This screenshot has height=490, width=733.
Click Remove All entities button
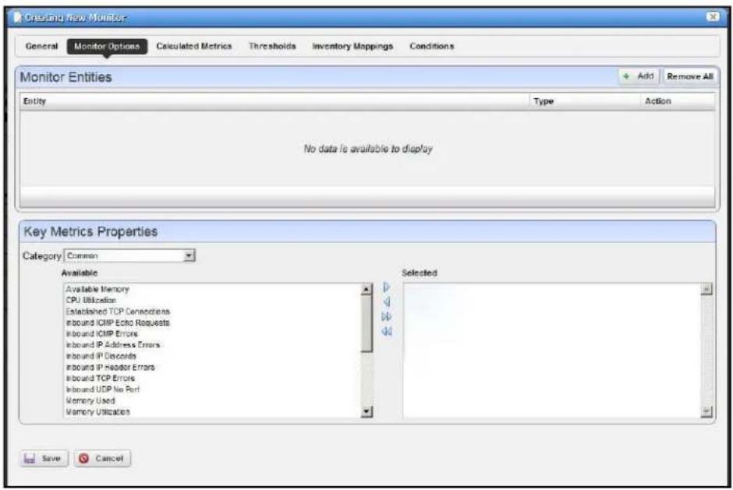[690, 76]
